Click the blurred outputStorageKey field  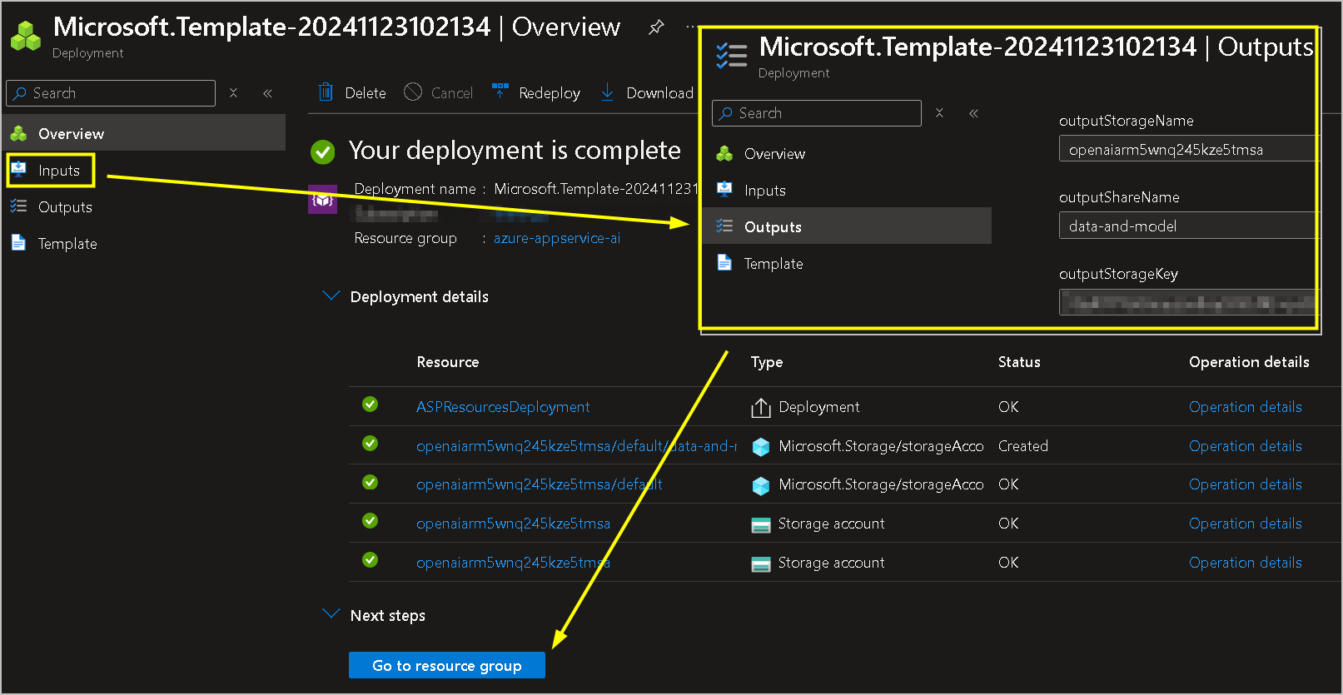tap(1188, 302)
